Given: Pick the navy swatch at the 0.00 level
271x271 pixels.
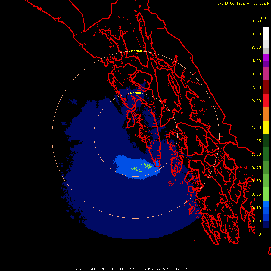Looking at the screenshot, I should click(266, 224).
